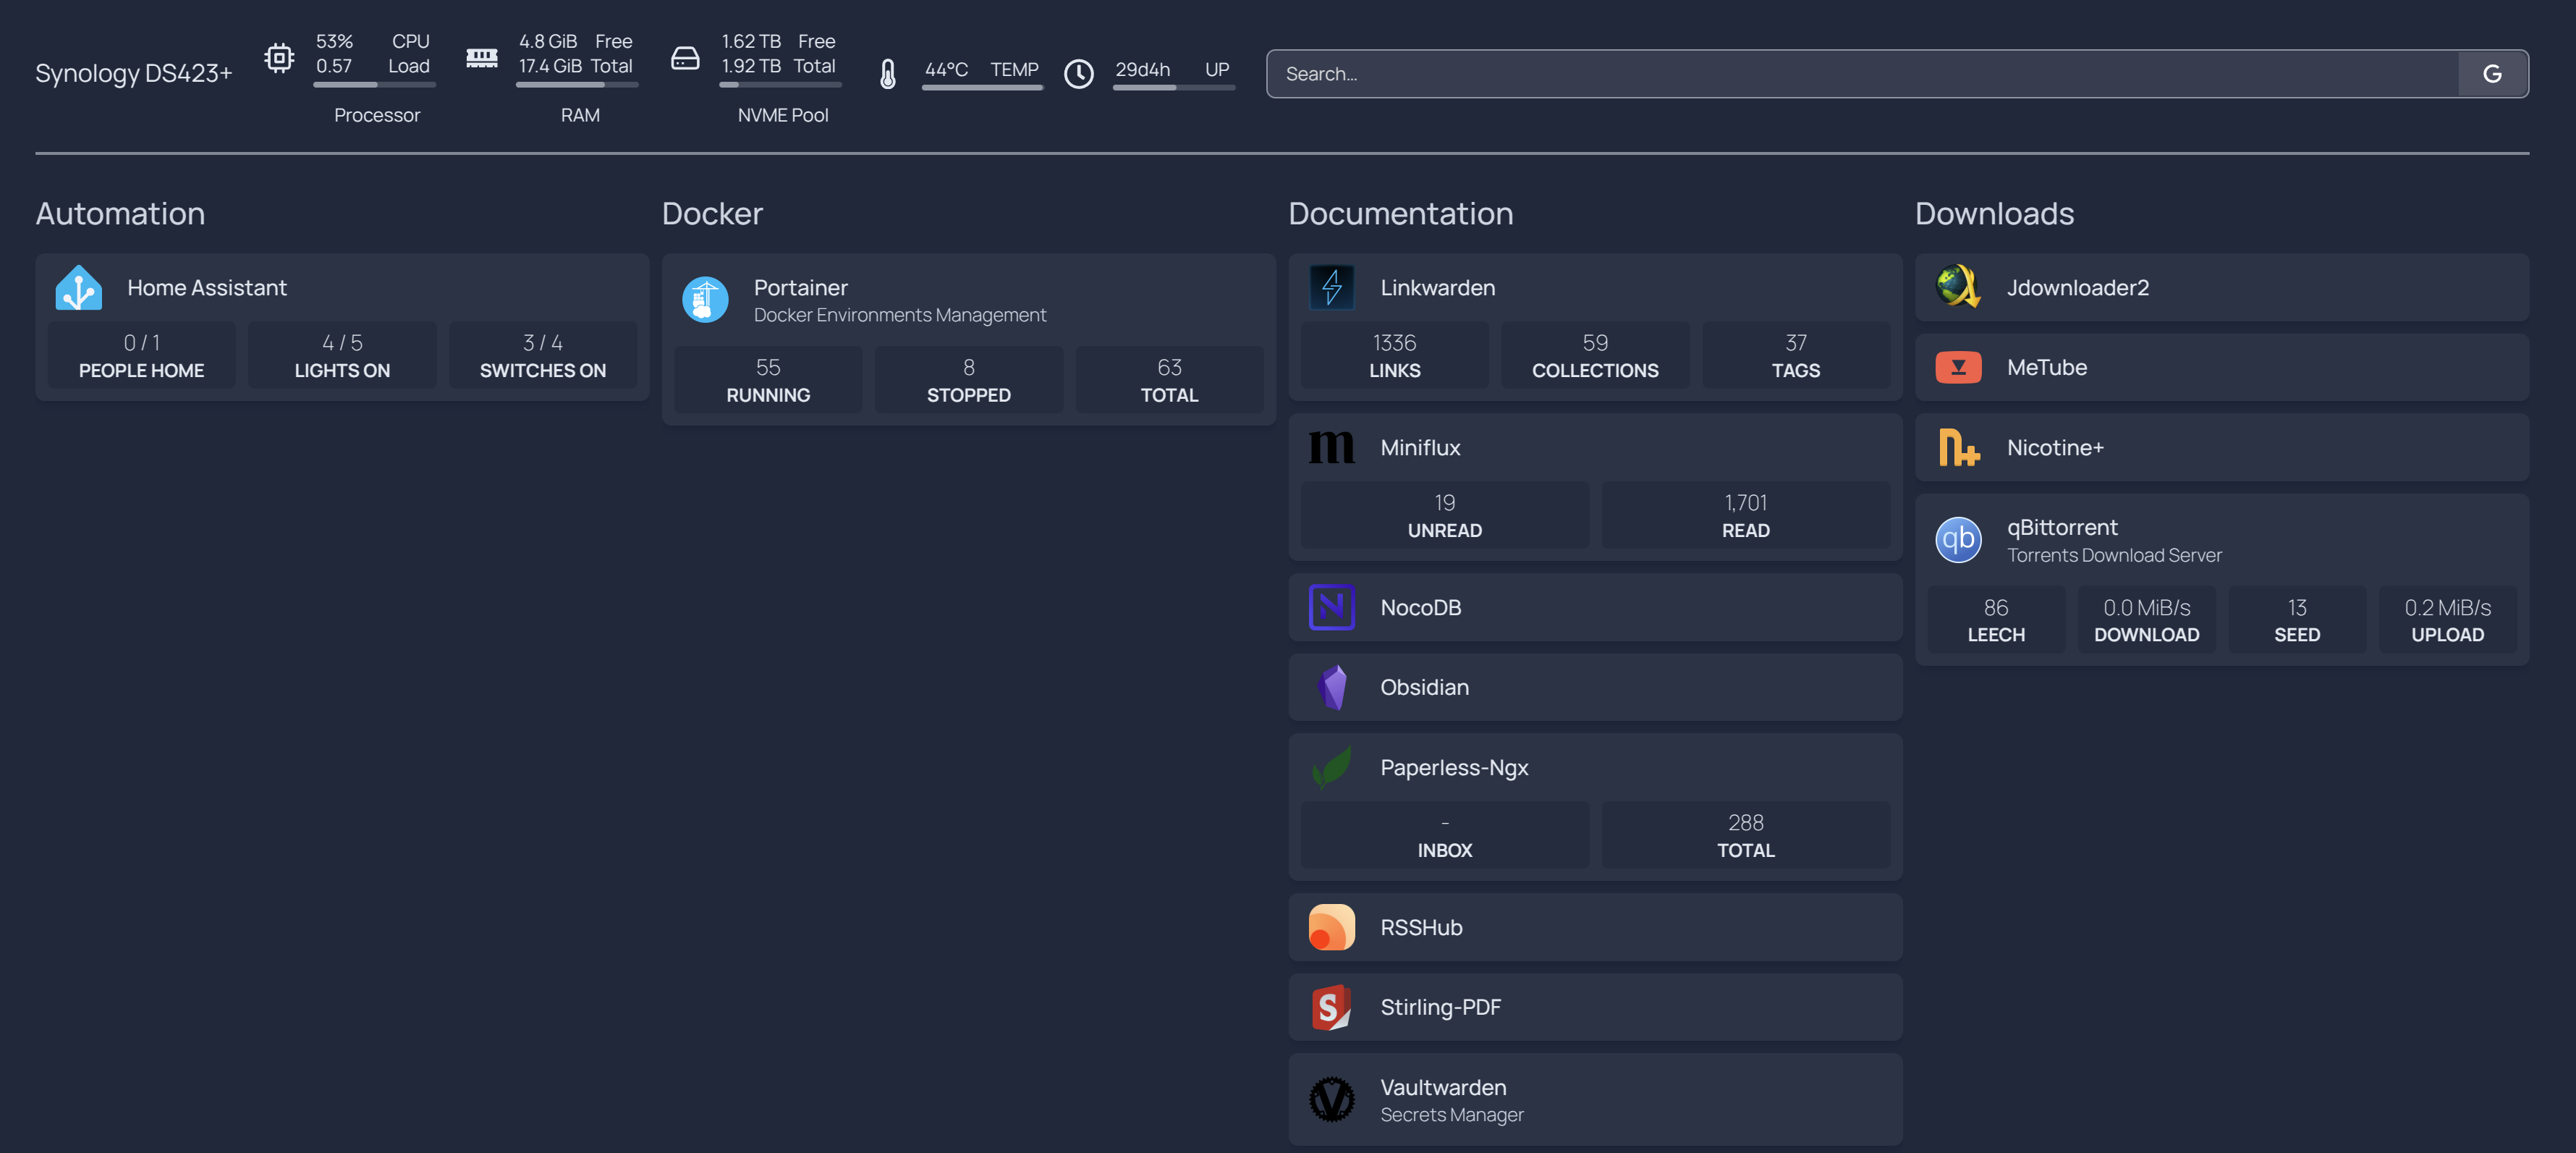Open the Home Assistant house icon
Viewport: 2576px width, 1153px height.
click(79, 288)
